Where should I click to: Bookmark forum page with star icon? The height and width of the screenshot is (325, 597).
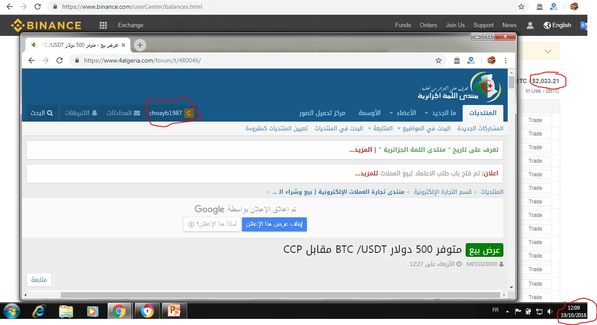(438, 60)
